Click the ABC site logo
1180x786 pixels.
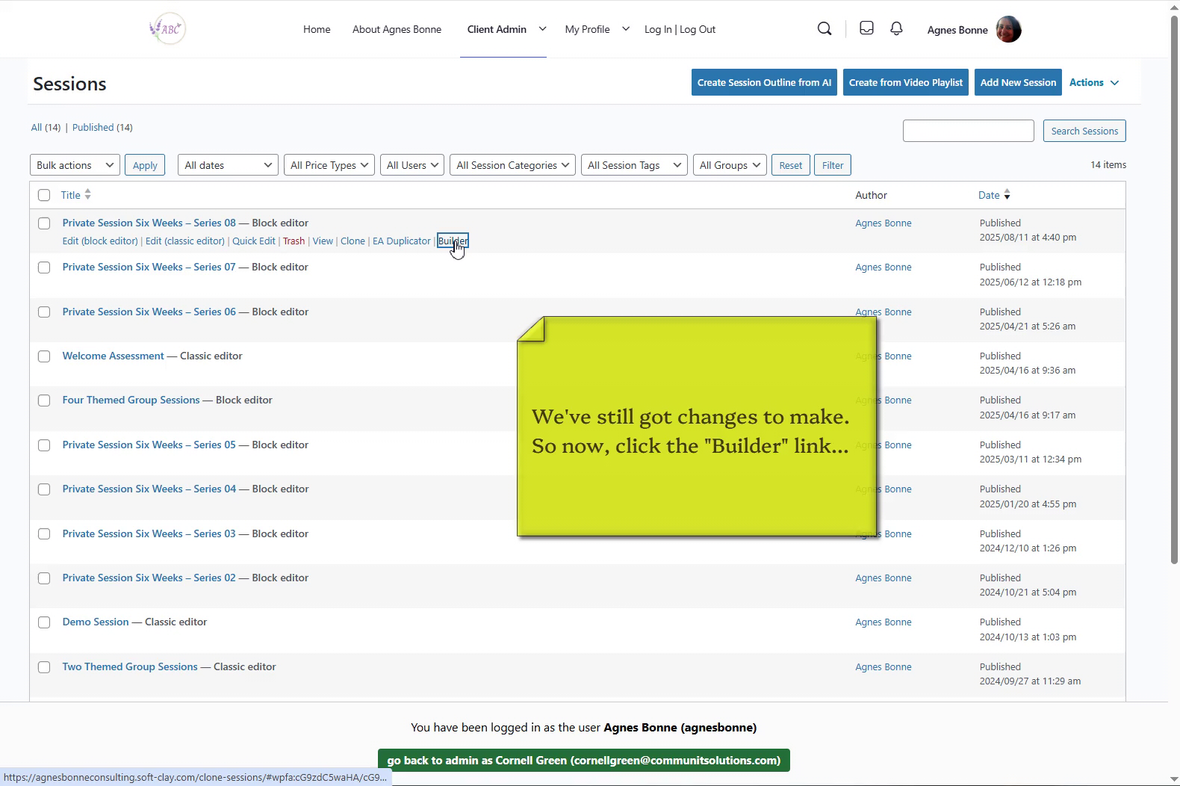[x=167, y=29]
